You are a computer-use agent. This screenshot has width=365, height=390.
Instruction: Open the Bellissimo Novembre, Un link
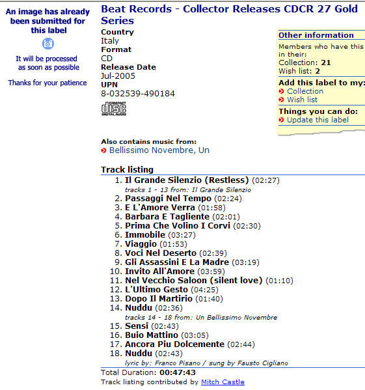[x=159, y=150]
